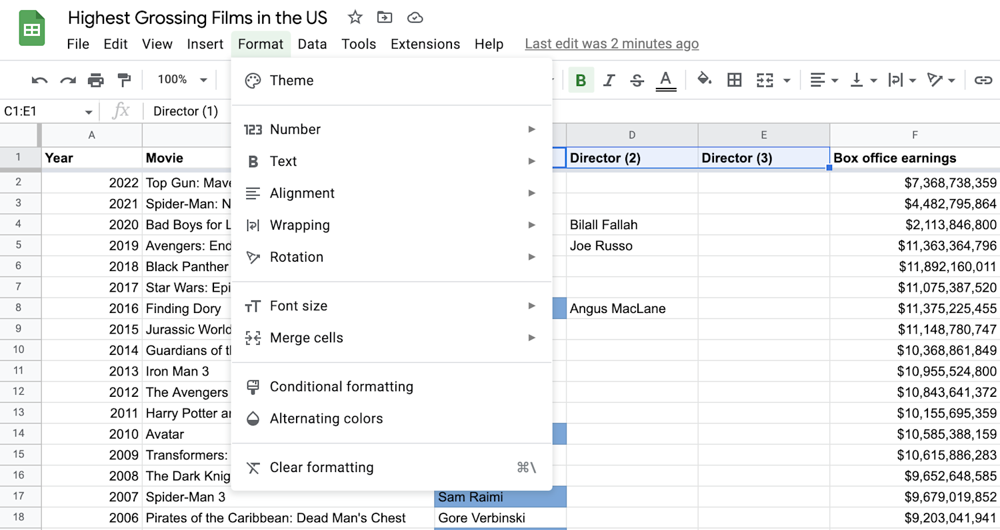Select the cell containing Sam Raimi
The image size is (1000, 530).
pos(501,497)
